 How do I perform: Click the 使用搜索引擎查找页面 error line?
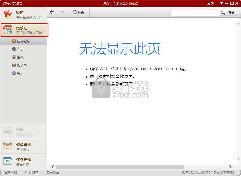pyautogui.click(x=112, y=76)
